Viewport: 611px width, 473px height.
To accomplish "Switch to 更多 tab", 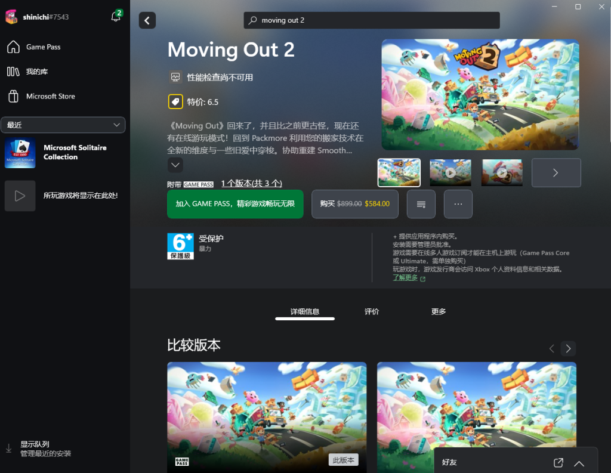I will coord(439,312).
